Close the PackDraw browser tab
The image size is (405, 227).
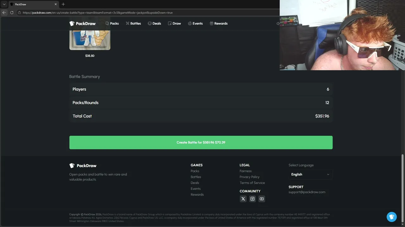tap(56, 4)
